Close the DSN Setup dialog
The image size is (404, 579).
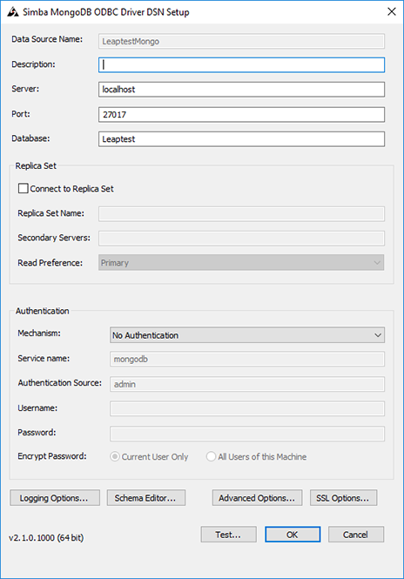(x=392, y=12)
